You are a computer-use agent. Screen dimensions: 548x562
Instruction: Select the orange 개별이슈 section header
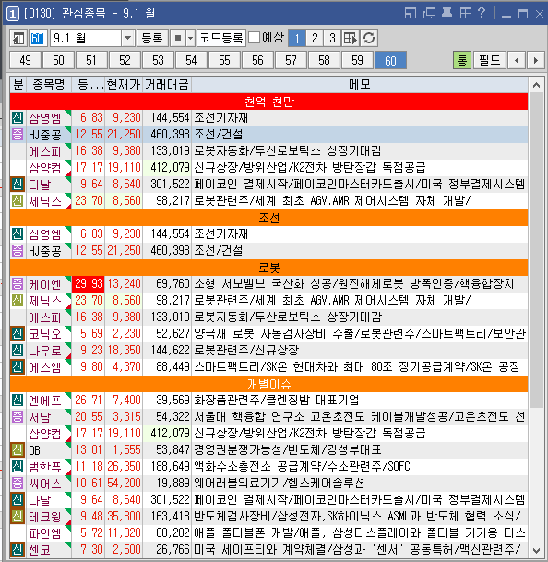pyautogui.click(x=268, y=384)
